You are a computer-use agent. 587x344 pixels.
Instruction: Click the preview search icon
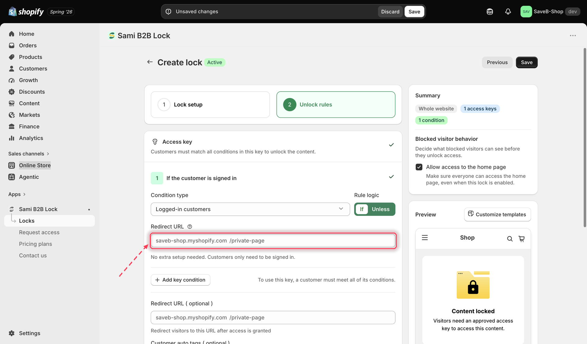[x=510, y=239]
